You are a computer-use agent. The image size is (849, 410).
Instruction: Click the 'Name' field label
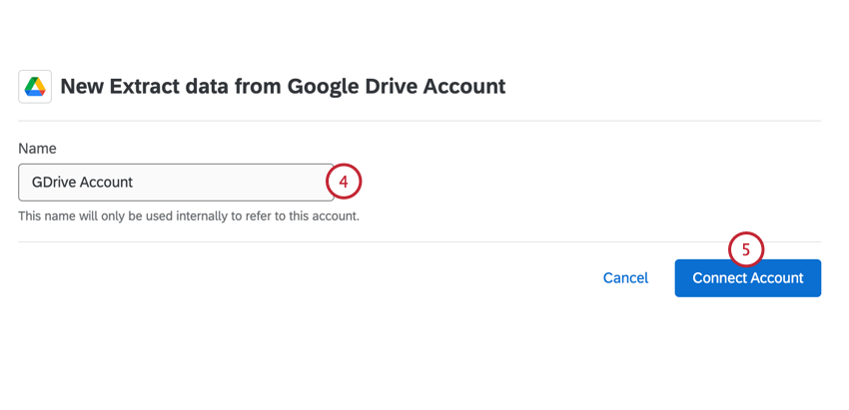(37, 148)
